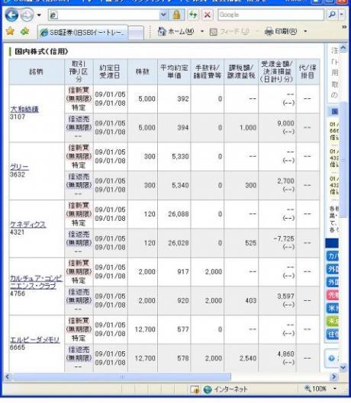The height and width of the screenshot is (403, 351).
Task: Click the Forward navigation button
Action: click(27, 15)
